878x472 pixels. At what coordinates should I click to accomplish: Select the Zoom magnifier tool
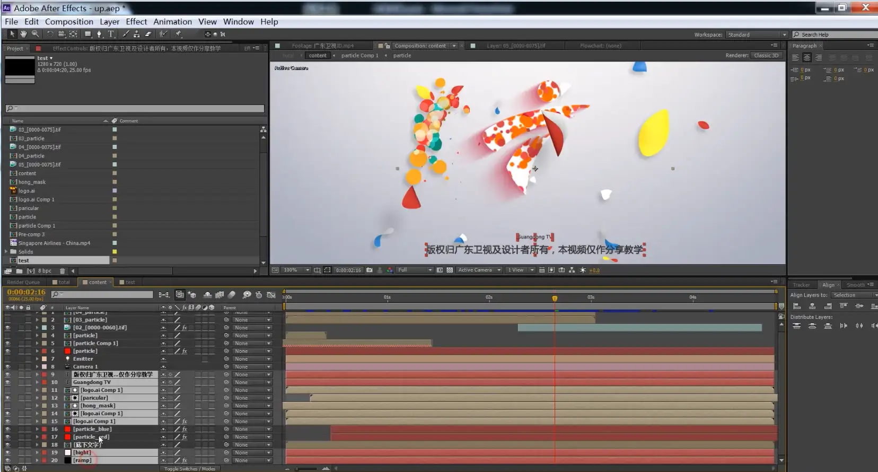36,34
